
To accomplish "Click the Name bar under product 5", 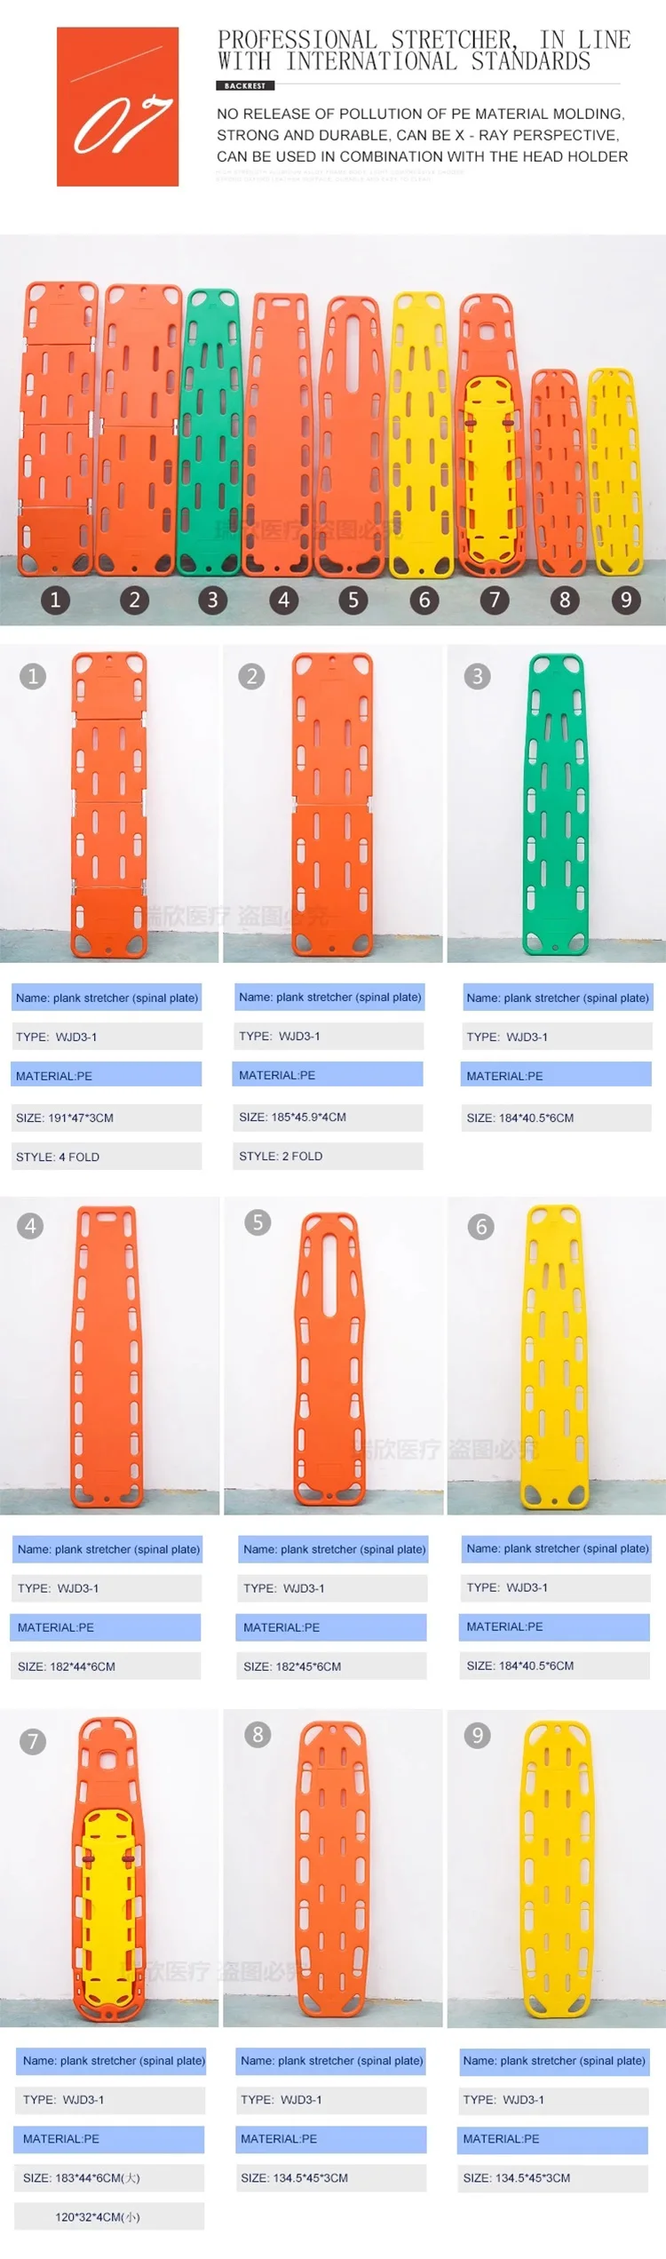I will pyautogui.click(x=333, y=1549).
